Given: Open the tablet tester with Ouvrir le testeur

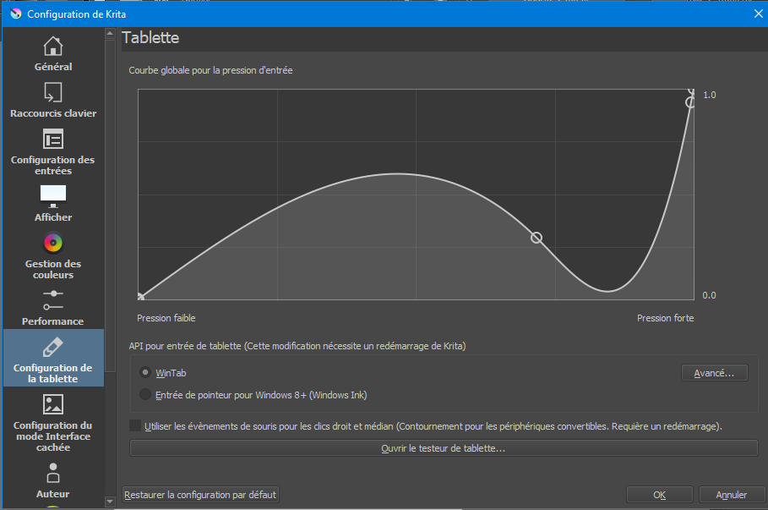Looking at the screenshot, I should [443, 448].
